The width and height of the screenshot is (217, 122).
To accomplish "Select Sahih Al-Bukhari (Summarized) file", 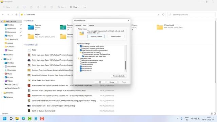I will click(x=44, y=111).
